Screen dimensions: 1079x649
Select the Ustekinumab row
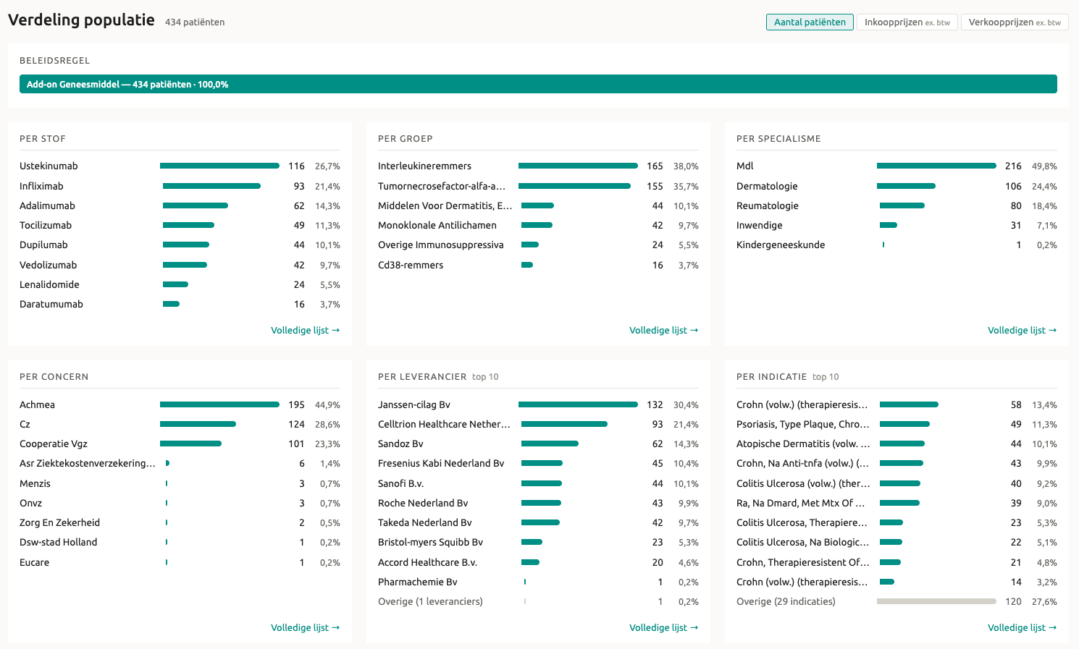click(180, 166)
